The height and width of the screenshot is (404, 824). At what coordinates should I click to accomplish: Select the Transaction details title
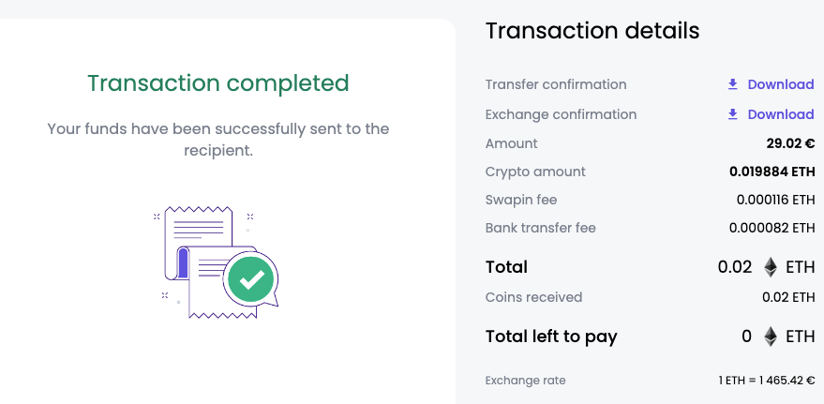[x=592, y=31]
